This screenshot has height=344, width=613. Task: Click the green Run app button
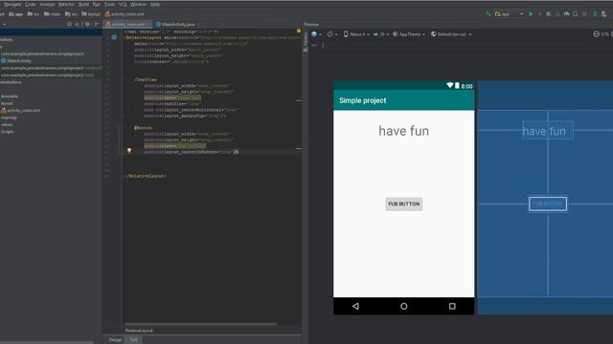pos(531,14)
